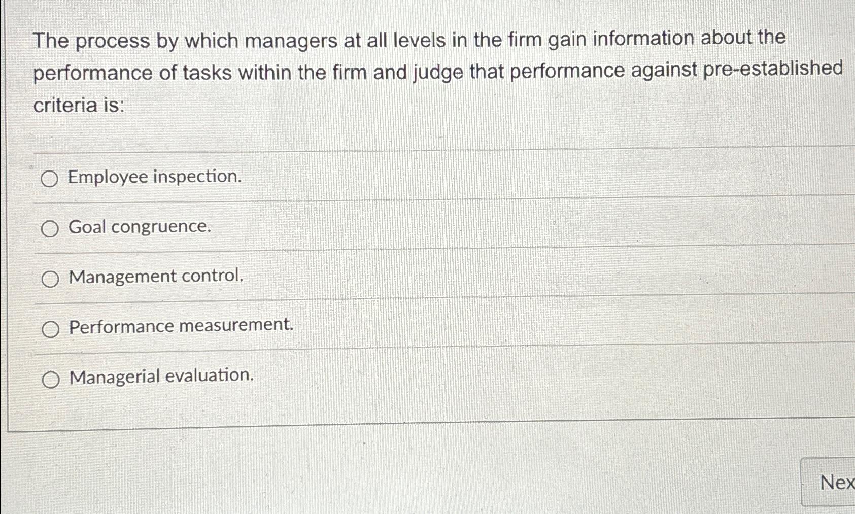855x514 pixels.
Task: Click the Managerial evaluation option text
Action: click(x=161, y=376)
